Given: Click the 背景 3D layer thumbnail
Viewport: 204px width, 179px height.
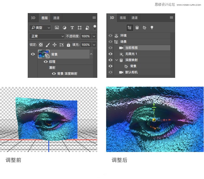Looking at the screenshot, I should tap(44, 54).
